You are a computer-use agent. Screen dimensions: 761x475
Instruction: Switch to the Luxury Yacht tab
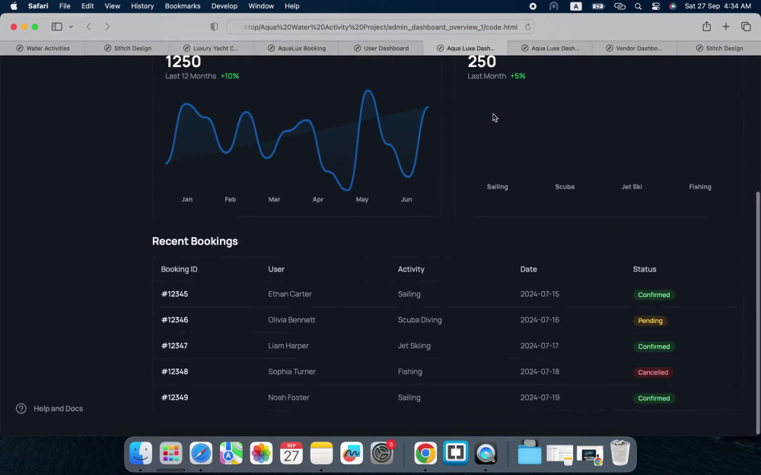(x=211, y=48)
